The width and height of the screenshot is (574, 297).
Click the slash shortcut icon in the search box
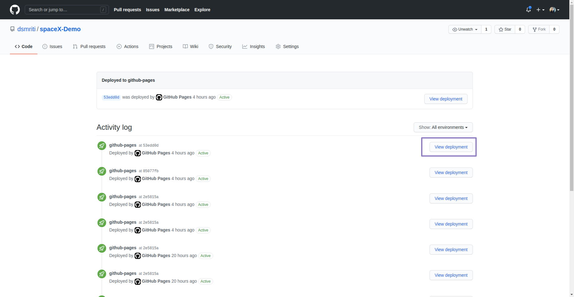[103, 10]
